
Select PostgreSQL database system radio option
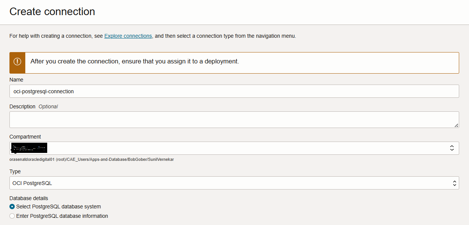click(x=12, y=207)
